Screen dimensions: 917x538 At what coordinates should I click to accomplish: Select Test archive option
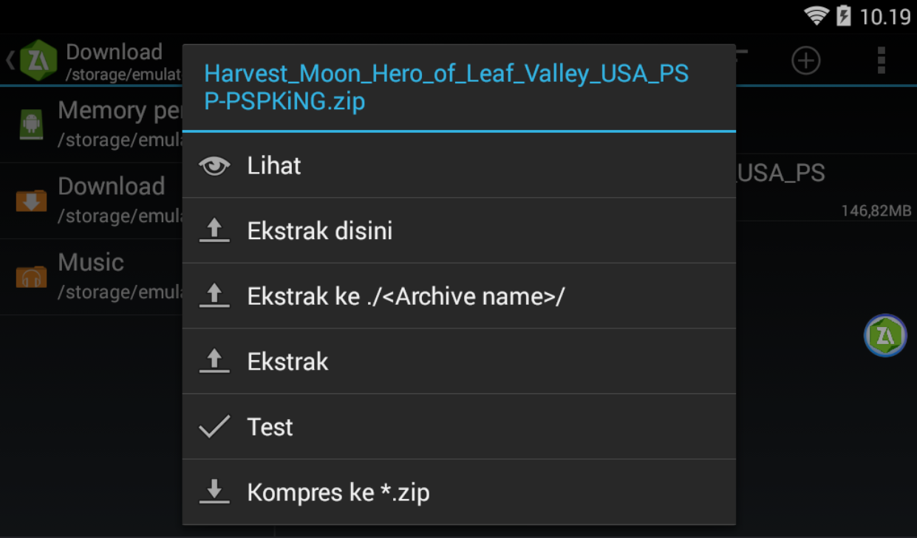[458, 427]
